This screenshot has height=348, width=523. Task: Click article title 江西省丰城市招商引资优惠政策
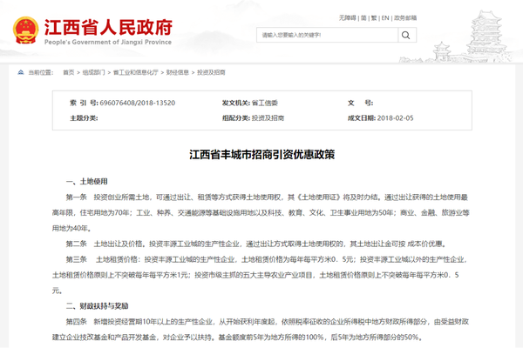coord(261,155)
